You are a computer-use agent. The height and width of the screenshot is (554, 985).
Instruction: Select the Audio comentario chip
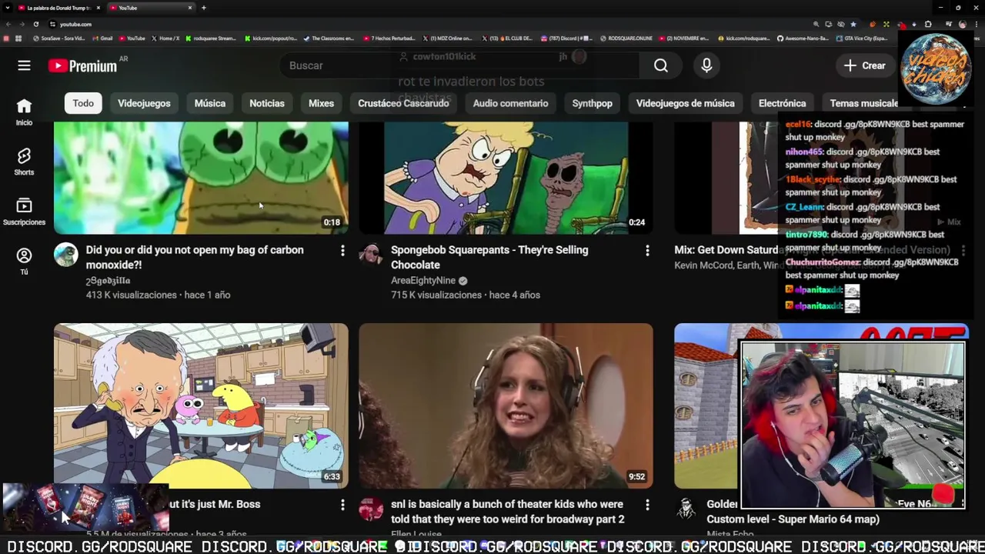[x=510, y=103]
